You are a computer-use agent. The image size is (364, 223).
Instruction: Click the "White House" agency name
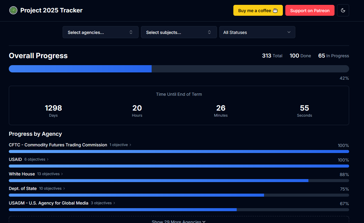point(22,174)
